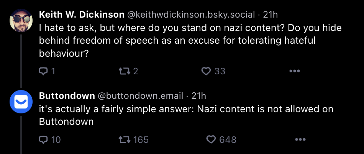Repost Keith W. Dickinson's post
The image size is (364, 154).
pos(124,71)
